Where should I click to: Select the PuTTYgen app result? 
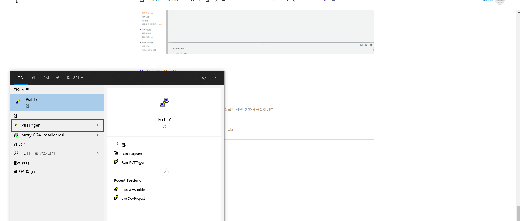[57, 125]
